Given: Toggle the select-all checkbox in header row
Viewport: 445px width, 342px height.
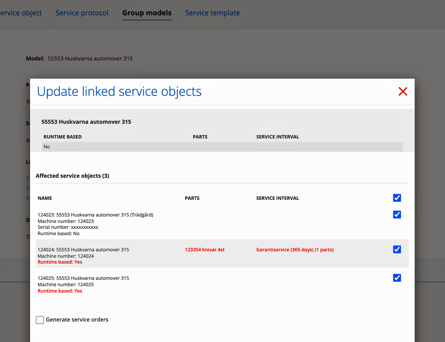Looking at the screenshot, I should click(x=397, y=198).
